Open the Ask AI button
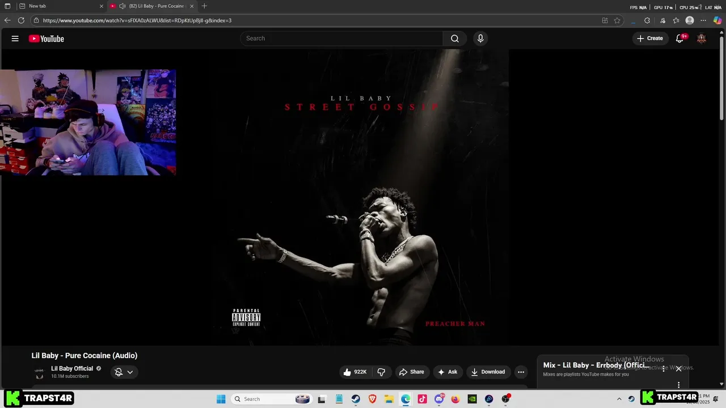This screenshot has height=408, width=726. [448, 372]
